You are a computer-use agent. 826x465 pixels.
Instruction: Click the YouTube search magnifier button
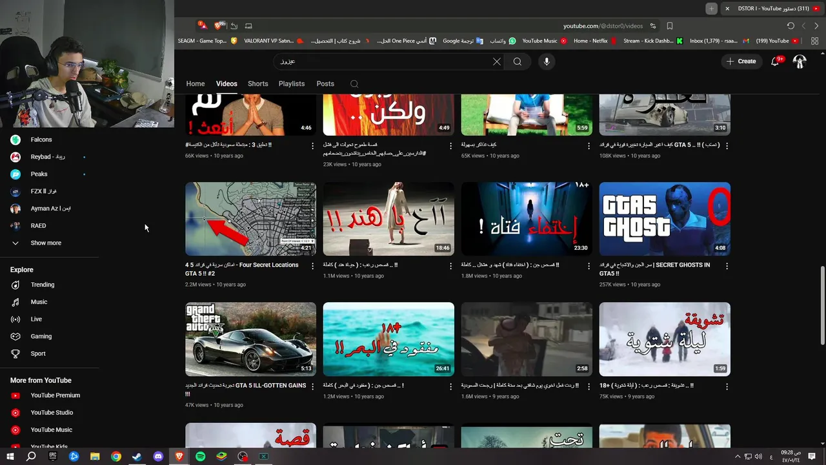click(x=518, y=61)
